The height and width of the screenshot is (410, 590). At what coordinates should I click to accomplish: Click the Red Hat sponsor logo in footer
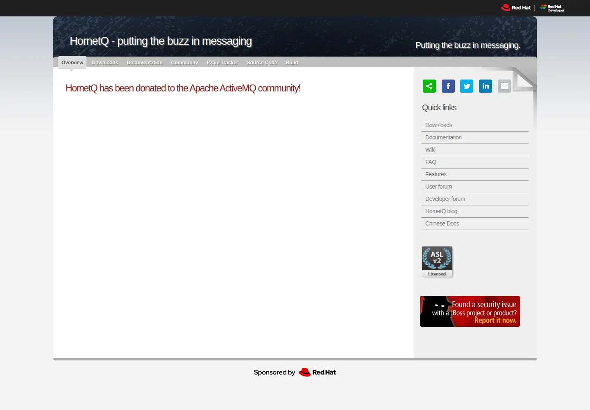[318, 372]
